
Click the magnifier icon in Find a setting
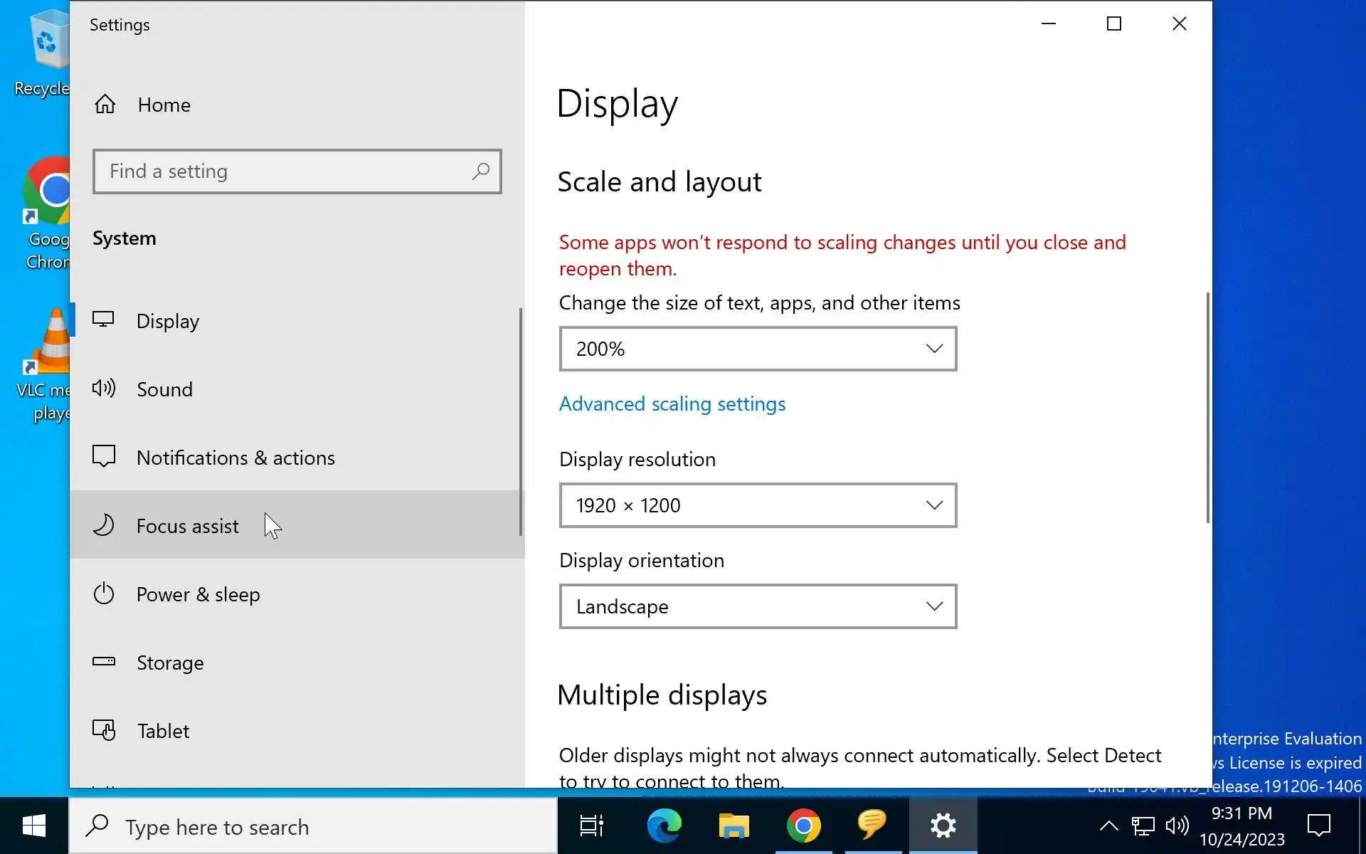pyautogui.click(x=481, y=172)
